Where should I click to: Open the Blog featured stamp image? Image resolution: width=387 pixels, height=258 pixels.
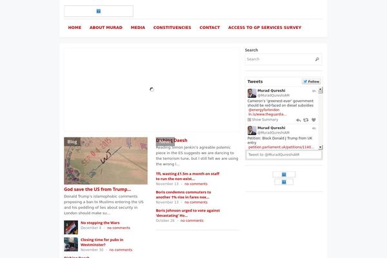point(106,161)
